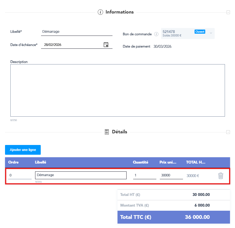Click the Libellé column header in table
The image size is (235, 228).
tap(40, 163)
